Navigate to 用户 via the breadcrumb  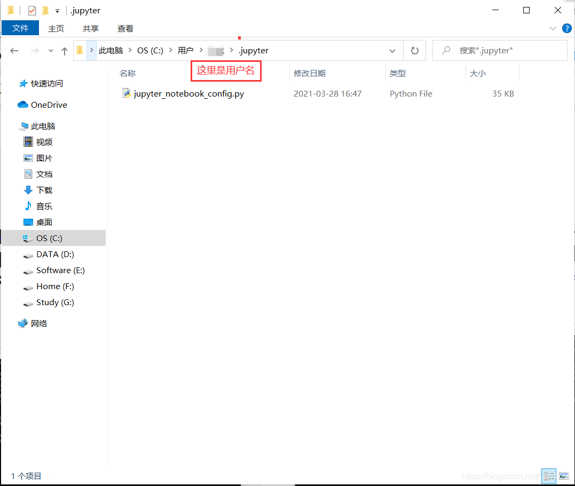click(186, 50)
